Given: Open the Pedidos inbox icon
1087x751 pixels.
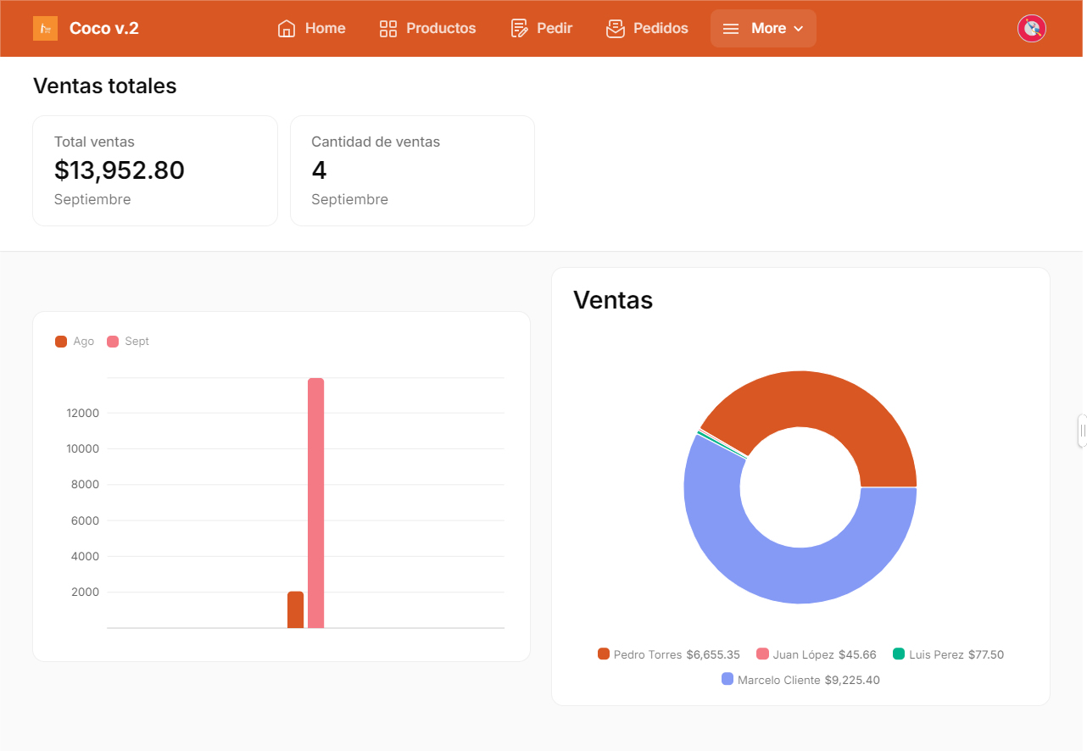Looking at the screenshot, I should [614, 28].
